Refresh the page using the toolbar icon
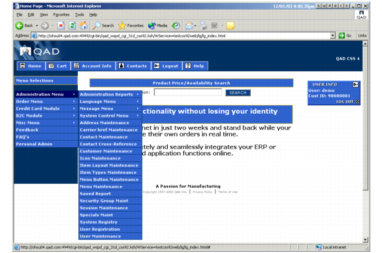The width and height of the screenshot is (382, 253). click(72, 25)
